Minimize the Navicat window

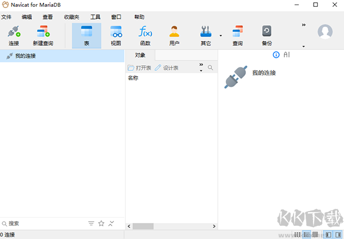pos(297,5)
